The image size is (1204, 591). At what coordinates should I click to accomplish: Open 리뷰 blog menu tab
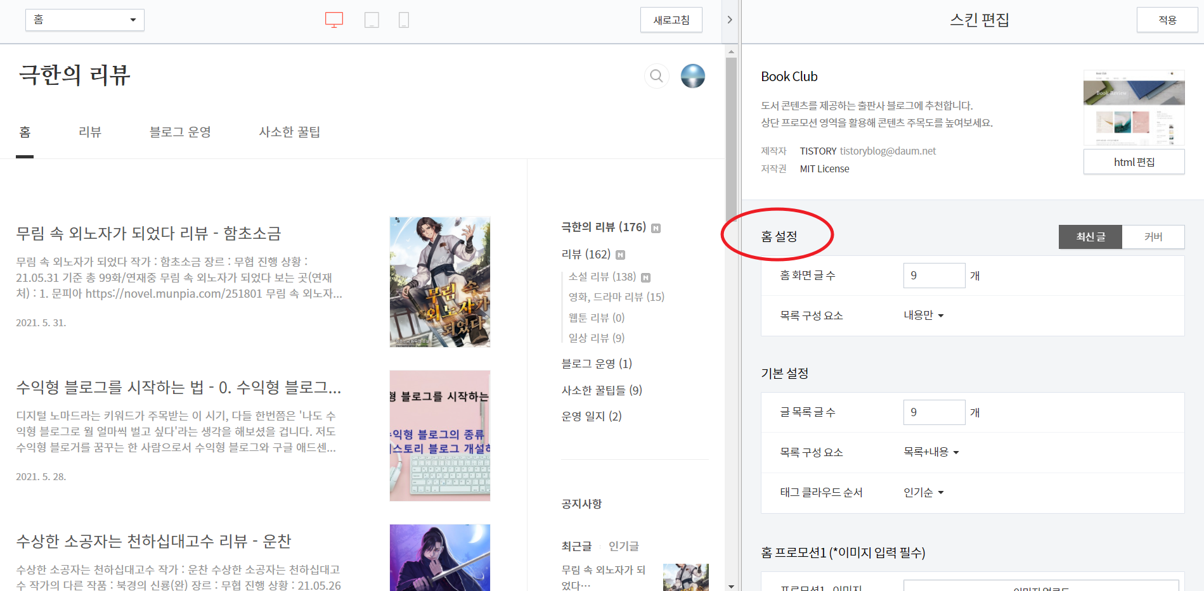click(90, 132)
